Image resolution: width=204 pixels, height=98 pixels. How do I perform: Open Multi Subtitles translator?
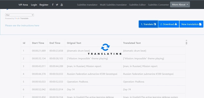(113, 5)
